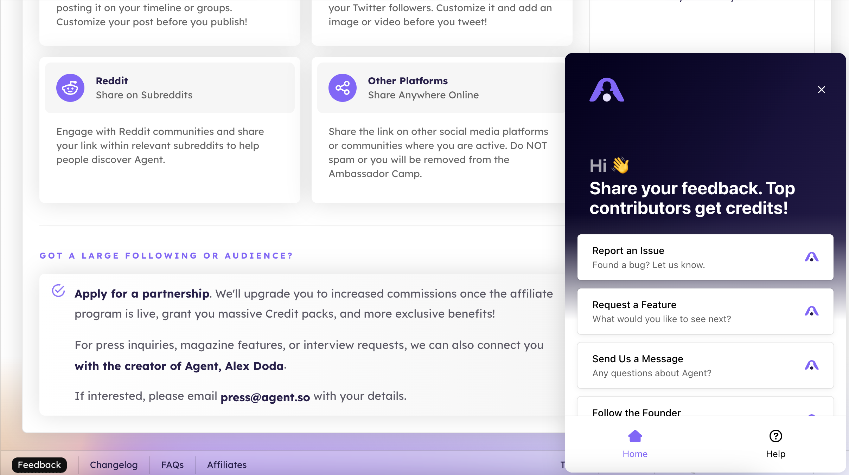Click the Report an Issue card icon
The width and height of the screenshot is (849, 475).
click(x=812, y=257)
